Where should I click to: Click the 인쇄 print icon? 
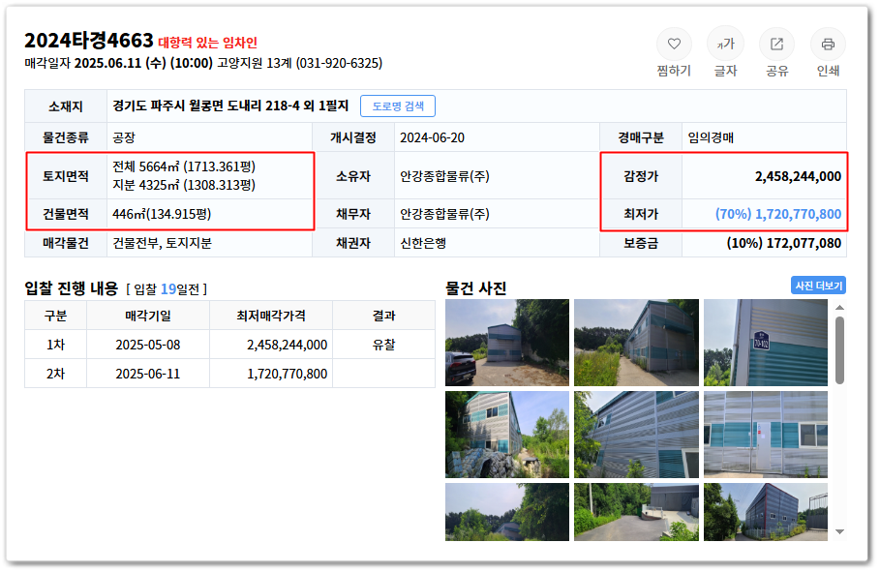828,44
